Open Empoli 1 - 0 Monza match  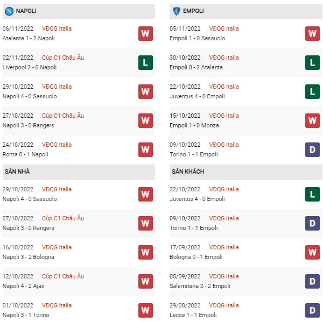(x=194, y=125)
